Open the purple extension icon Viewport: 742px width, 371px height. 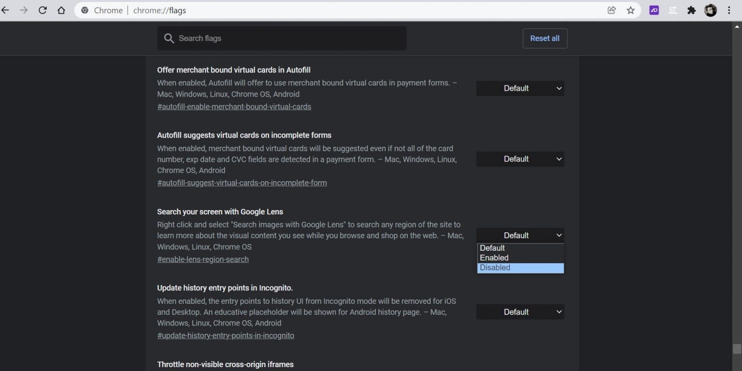coord(654,10)
